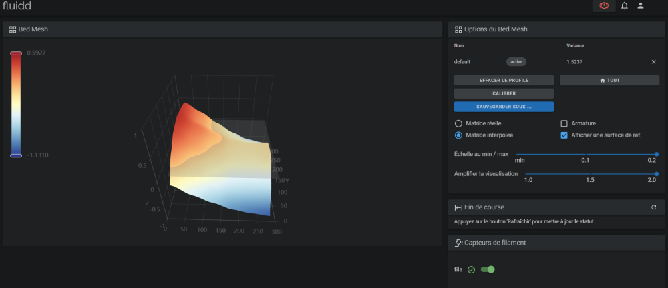Screen dimensions: 668x288
Task: Click the red emergency stop icon
Action: [x=604, y=6]
